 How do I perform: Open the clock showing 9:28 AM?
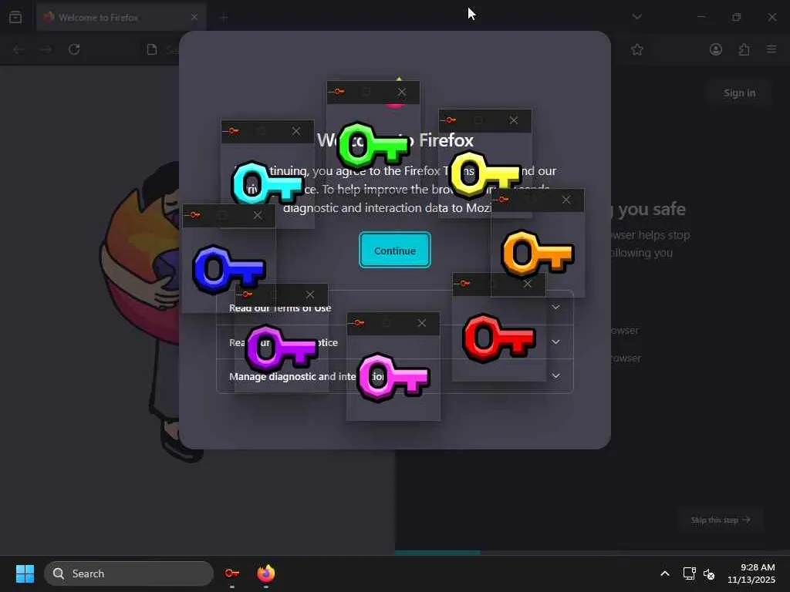click(751, 573)
